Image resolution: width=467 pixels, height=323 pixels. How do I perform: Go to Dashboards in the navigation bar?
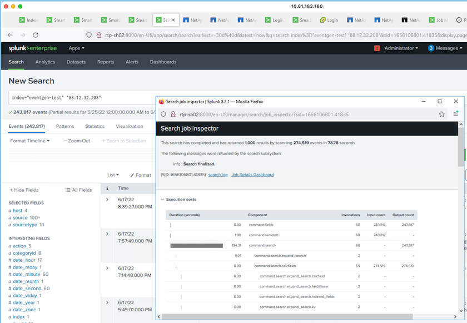(x=163, y=62)
